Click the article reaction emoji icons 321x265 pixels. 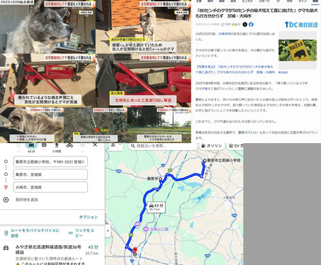tap(236, 24)
